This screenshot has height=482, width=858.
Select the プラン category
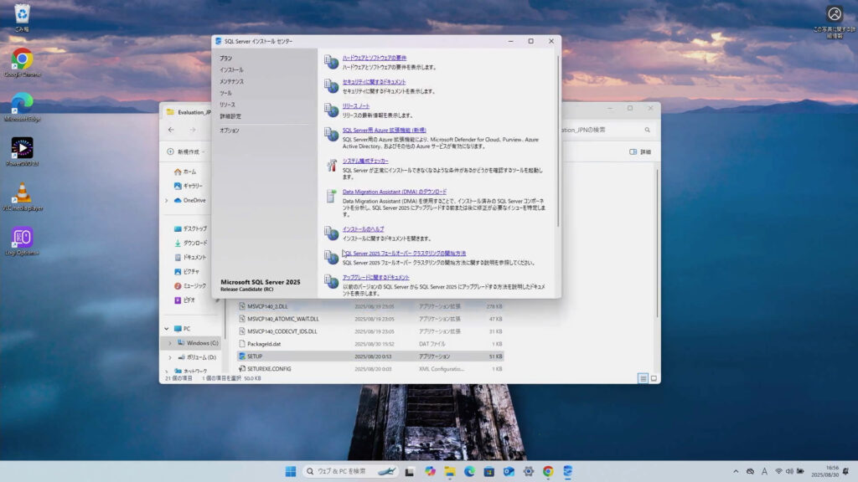[226, 58]
